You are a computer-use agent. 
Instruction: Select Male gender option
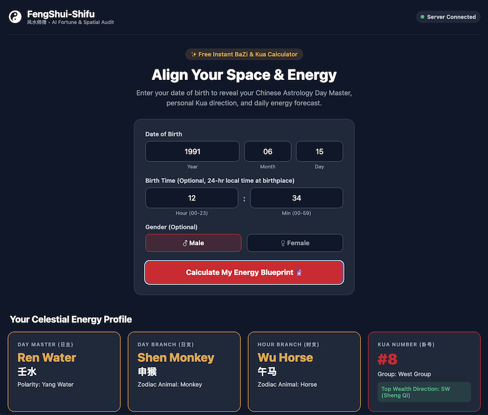click(193, 243)
